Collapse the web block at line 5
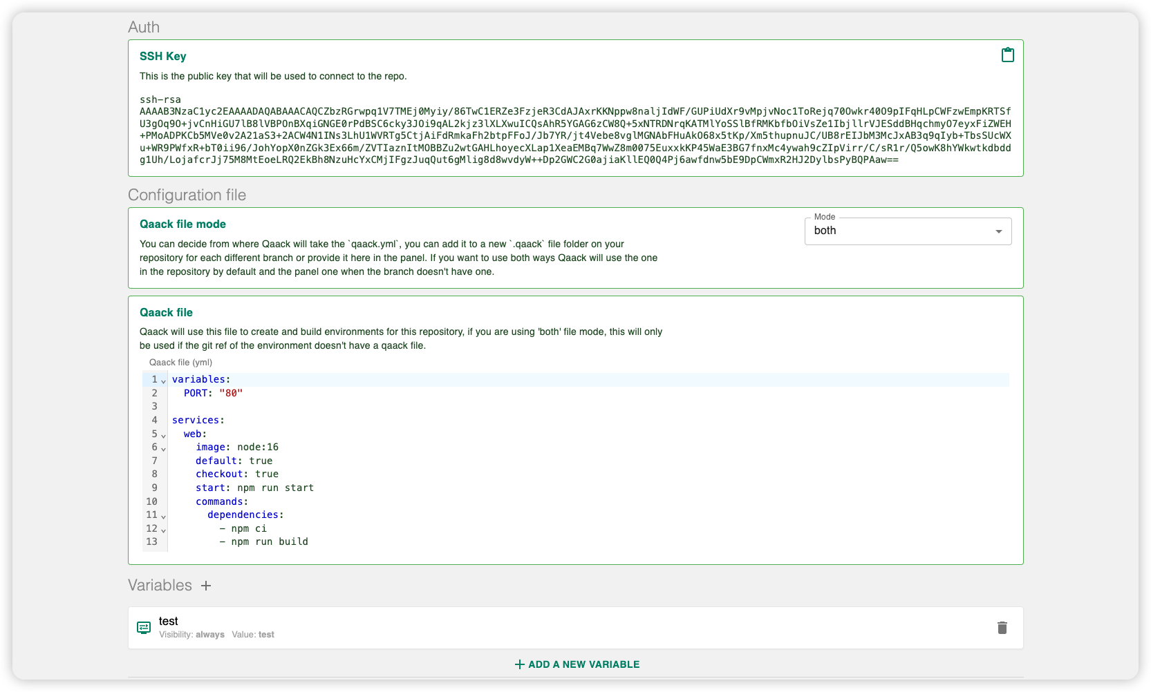1151x692 pixels. [163, 435]
